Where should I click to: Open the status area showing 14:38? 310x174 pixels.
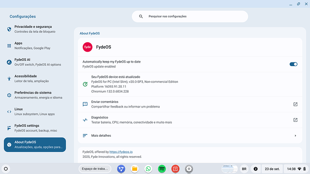pyautogui.click(x=296, y=169)
